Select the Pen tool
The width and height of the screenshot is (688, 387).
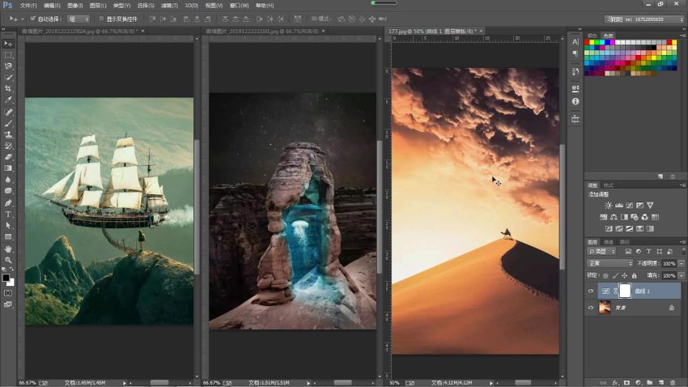(8, 202)
